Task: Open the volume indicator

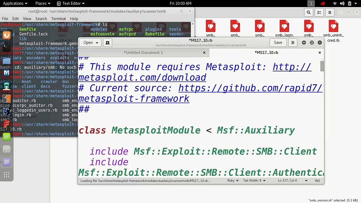Action: 342,3
